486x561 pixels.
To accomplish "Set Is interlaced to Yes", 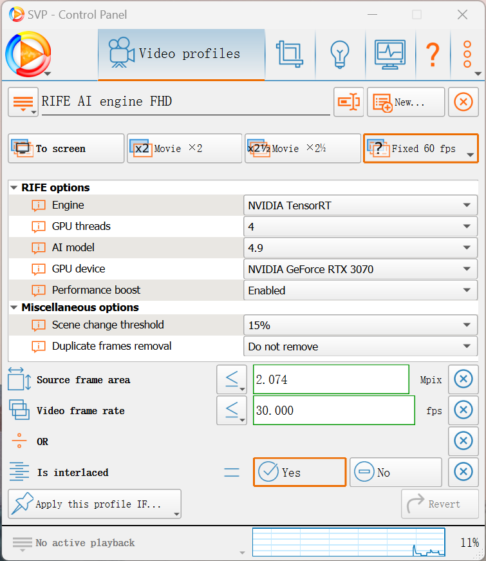I will coord(299,472).
